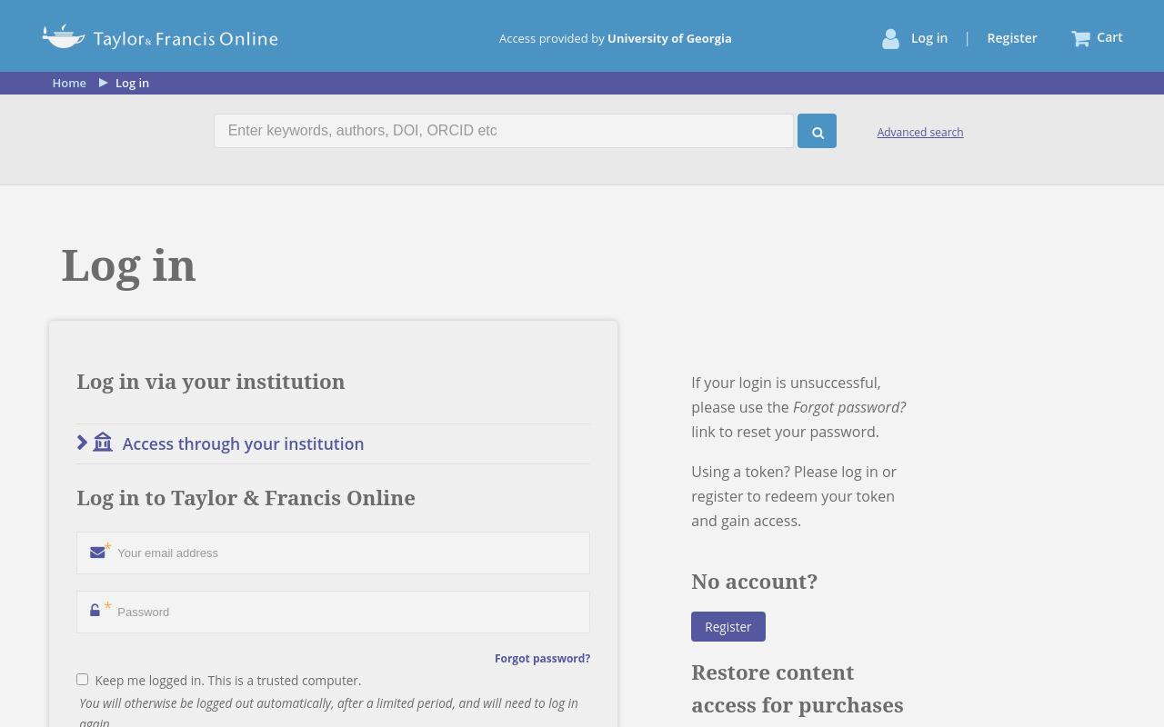Click the Log in page heading
The width and height of the screenshot is (1164, 727).
(128, 265)
